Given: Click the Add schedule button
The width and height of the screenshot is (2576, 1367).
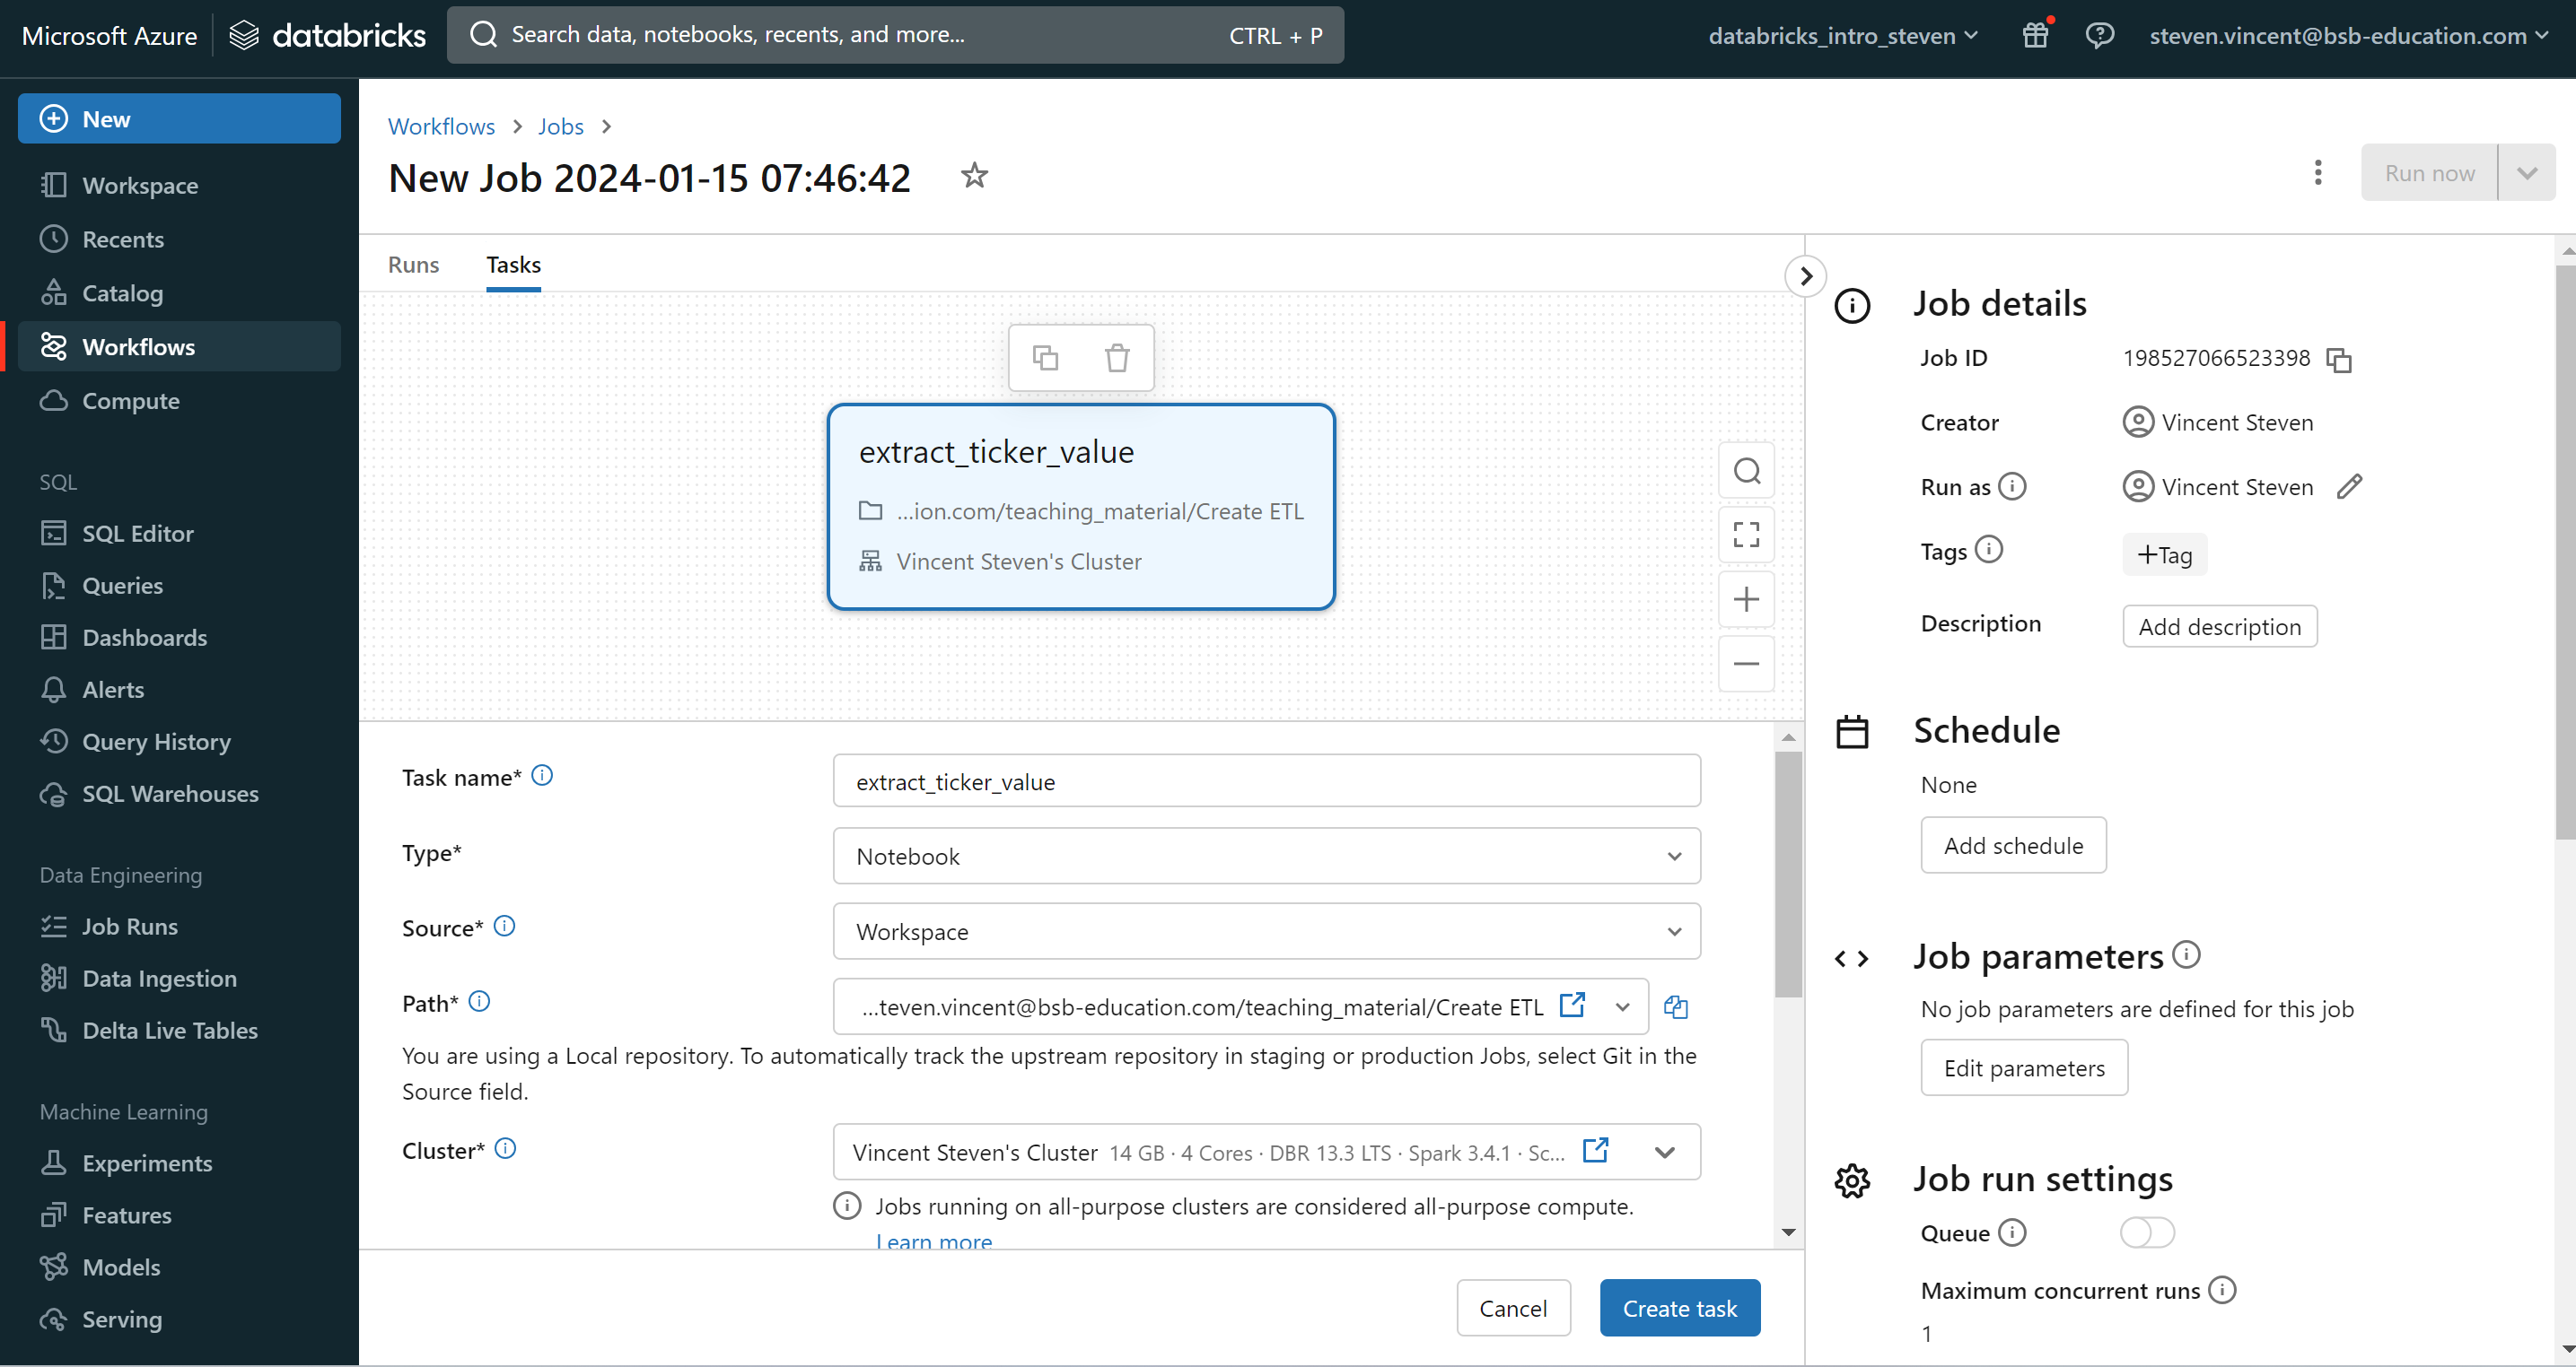Looking at the screenshot, I should coord(2013,845).
